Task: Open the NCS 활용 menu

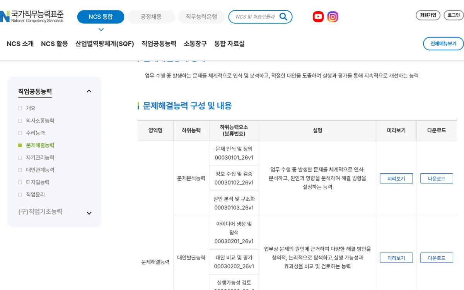Action: click(x=55, y=44)
